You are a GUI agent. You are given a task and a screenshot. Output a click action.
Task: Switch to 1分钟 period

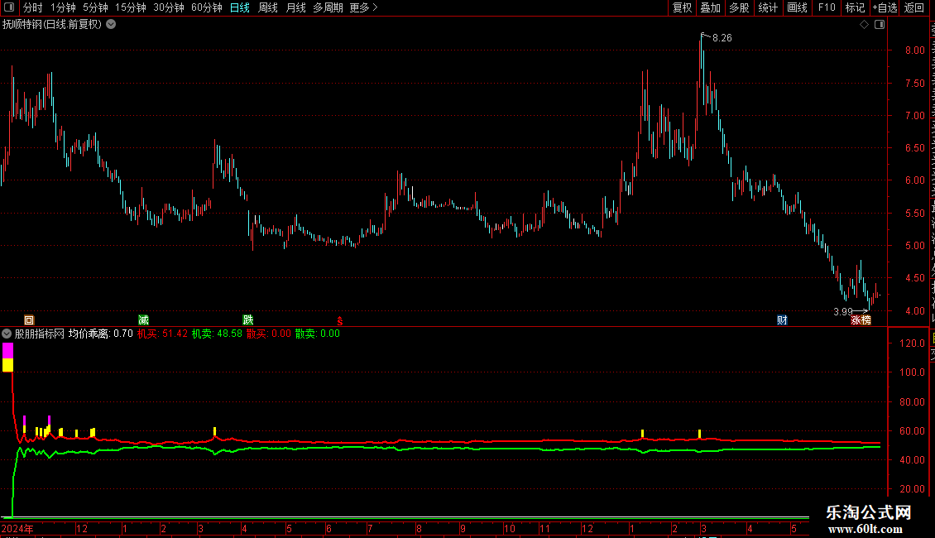(x=63, y=7)
